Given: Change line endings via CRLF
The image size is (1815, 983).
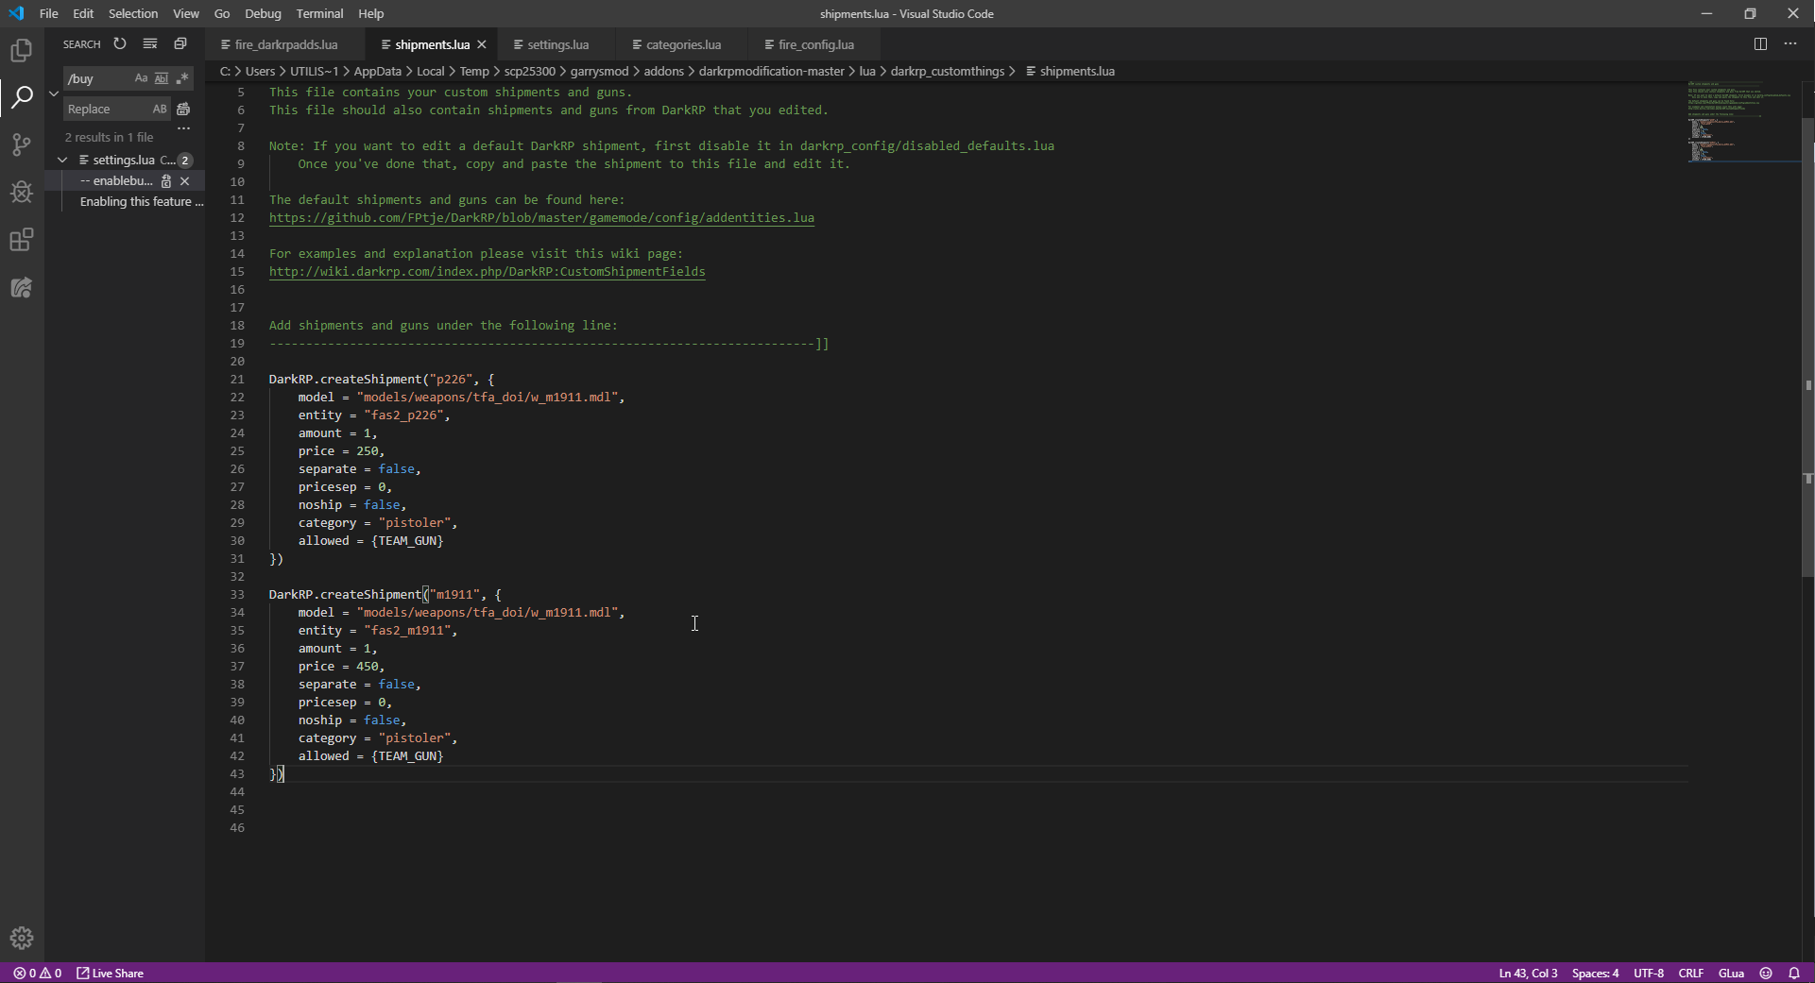Looking at the screenshot, I should pos(1690,973).
